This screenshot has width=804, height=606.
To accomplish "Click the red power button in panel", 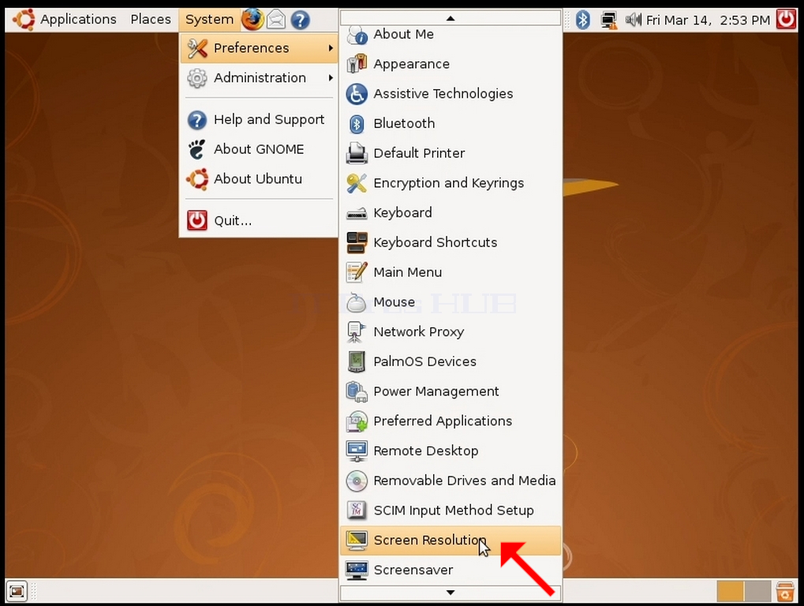I will click(786, 20).
